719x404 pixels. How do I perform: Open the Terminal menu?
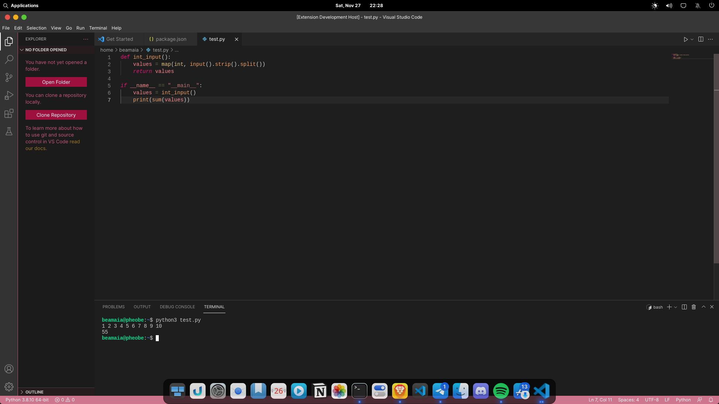[98, 28]
